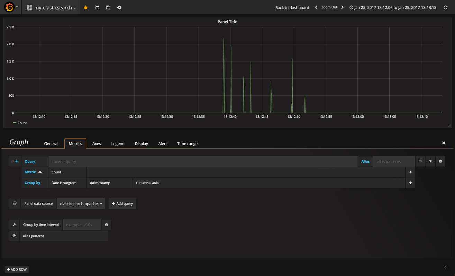This screenshot has height=276, width=455.
Task: Click help icon beside group by interval
Action: click(x=106, y=225)
